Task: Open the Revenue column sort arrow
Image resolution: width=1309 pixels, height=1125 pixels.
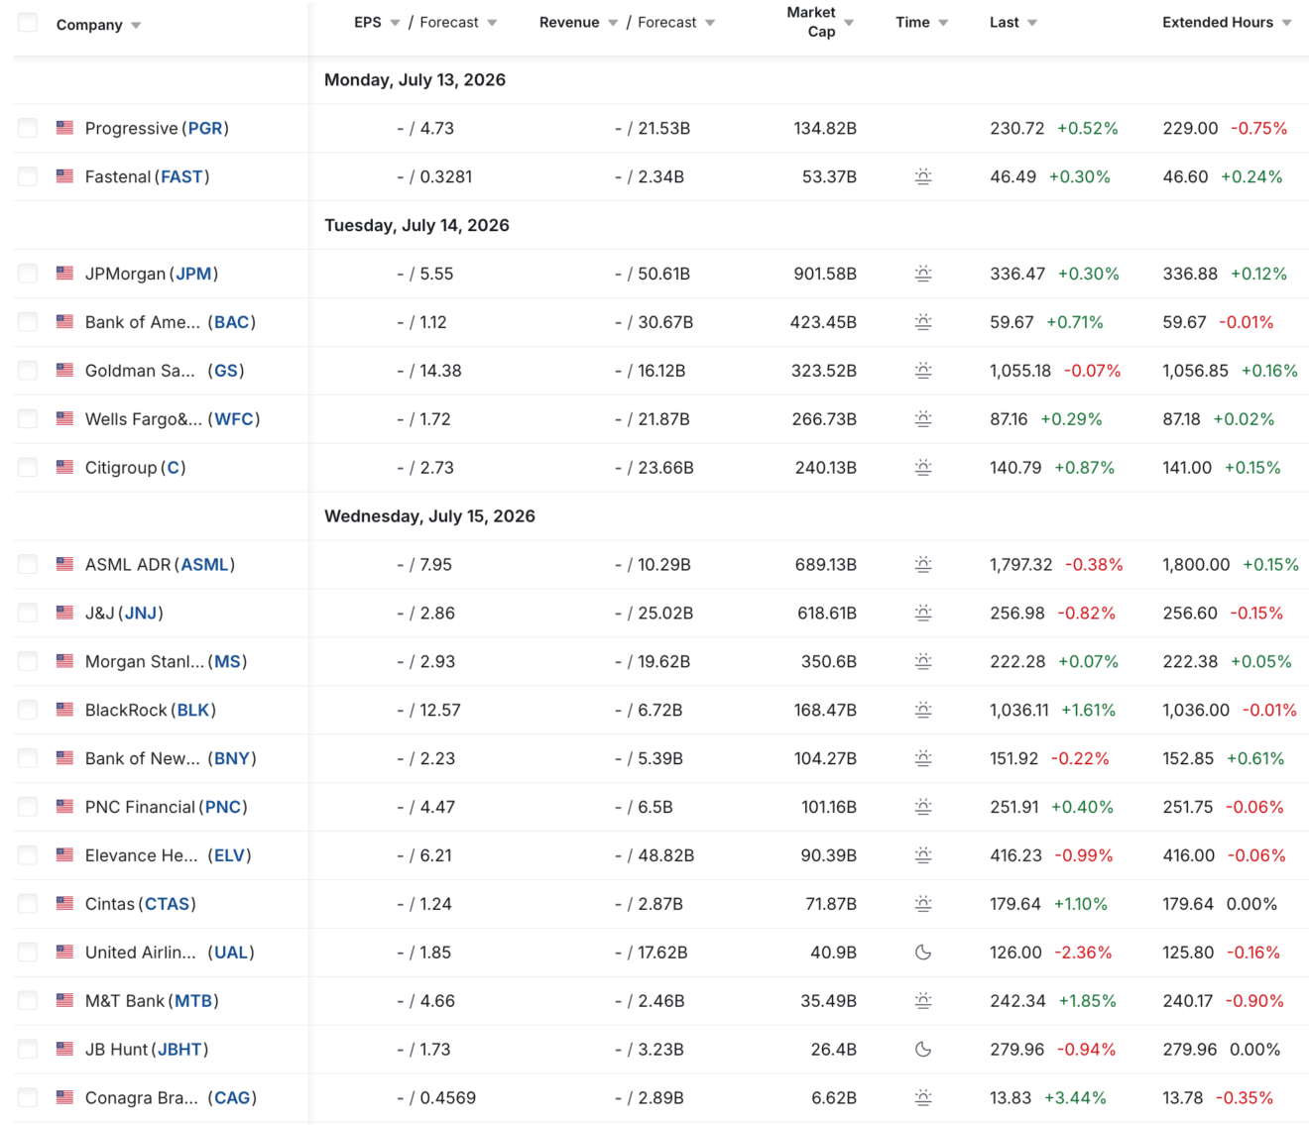Action: (613, 23)
